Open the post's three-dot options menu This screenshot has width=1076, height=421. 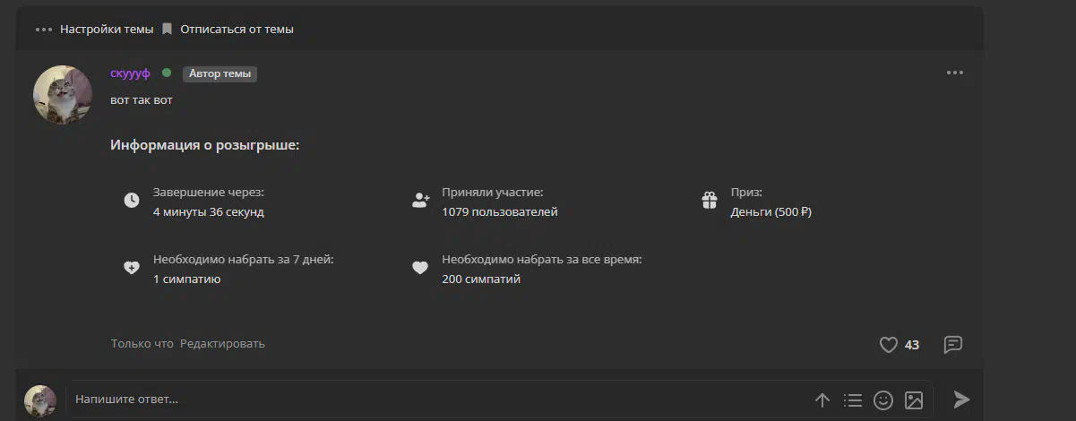(x=955, y=73)
